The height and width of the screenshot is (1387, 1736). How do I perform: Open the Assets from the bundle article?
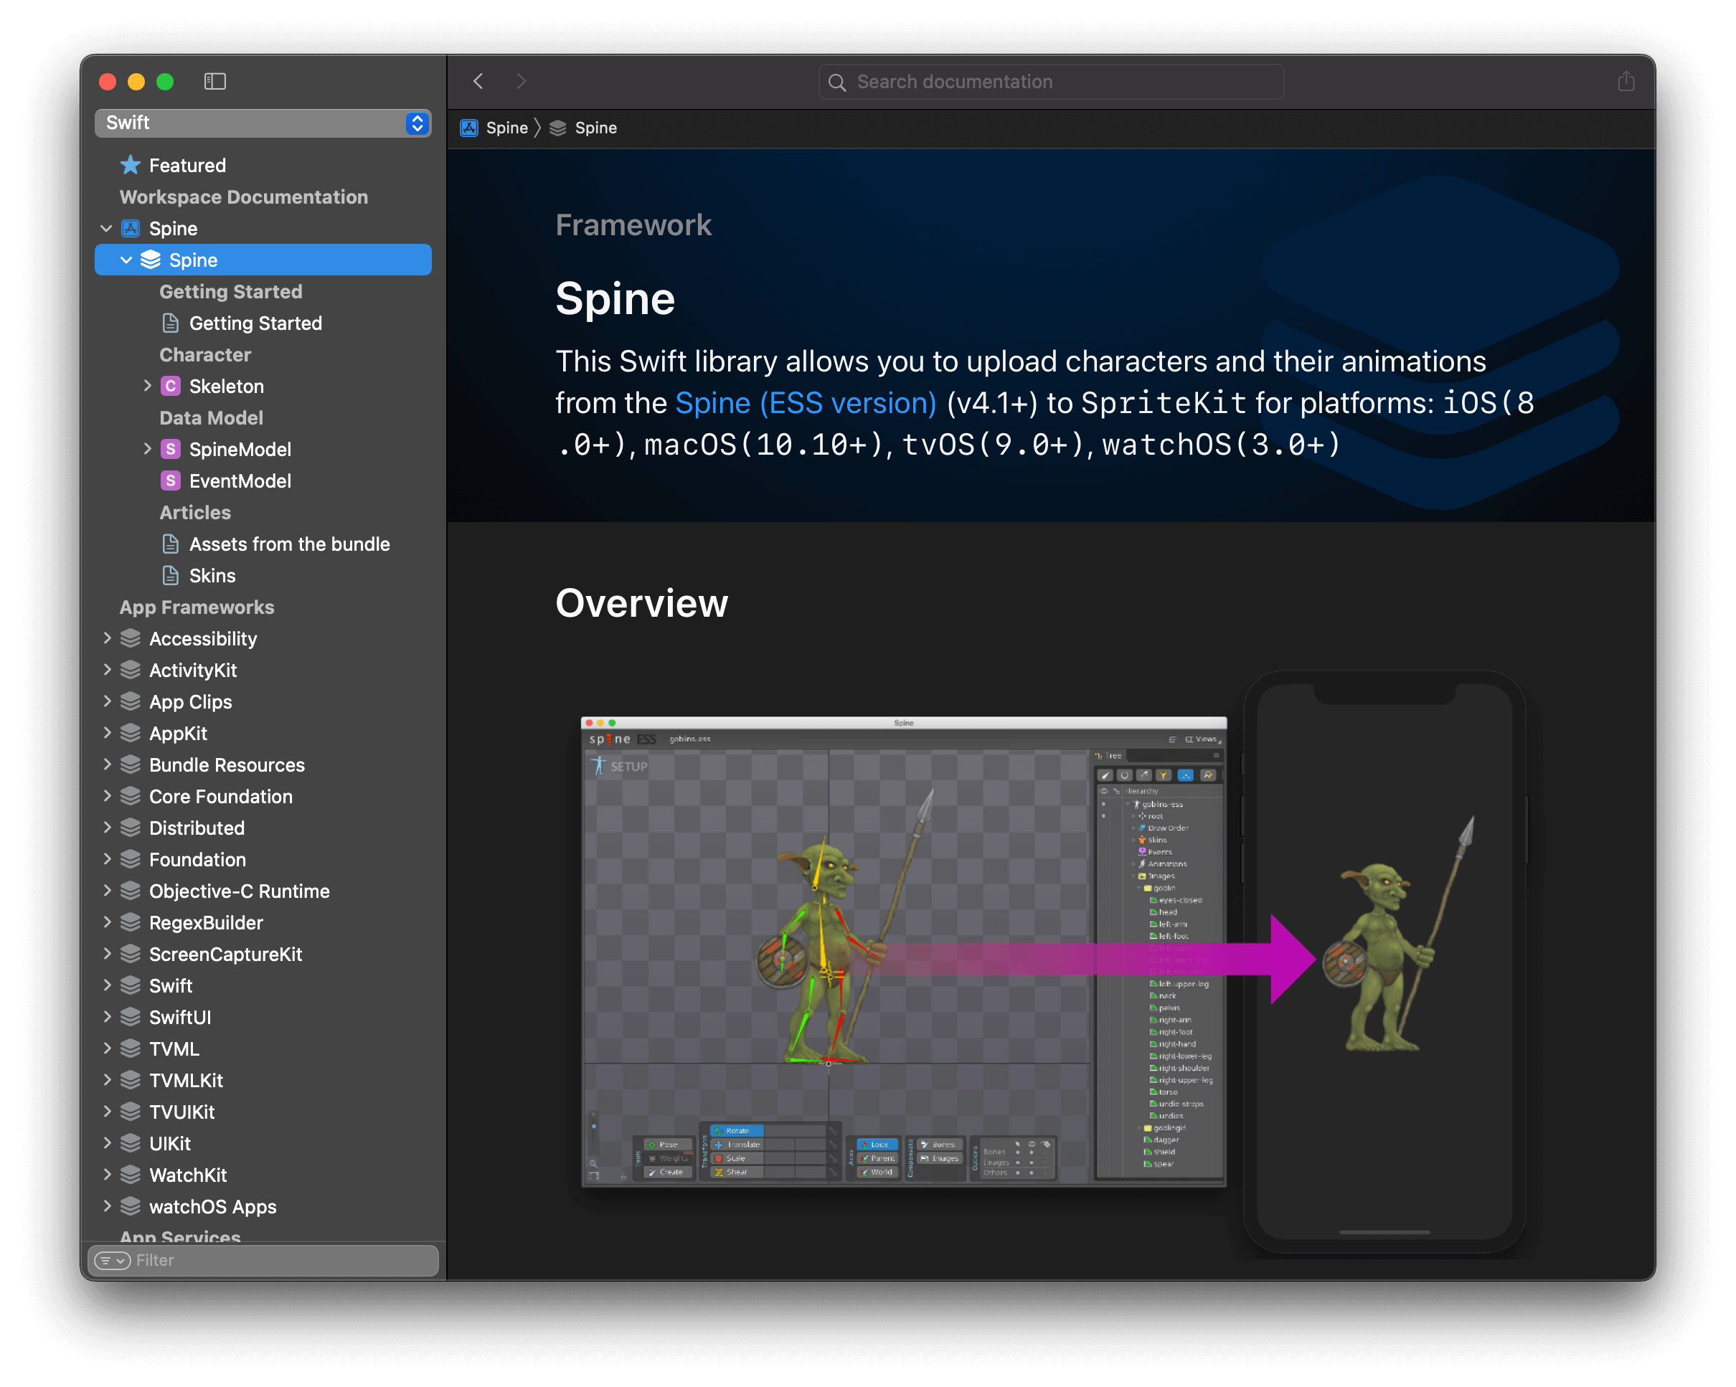tap(263, 544)
